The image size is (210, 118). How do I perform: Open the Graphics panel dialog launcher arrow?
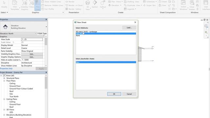point(63,12)
